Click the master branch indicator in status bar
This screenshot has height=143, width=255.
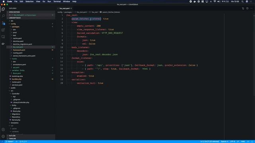10,141
